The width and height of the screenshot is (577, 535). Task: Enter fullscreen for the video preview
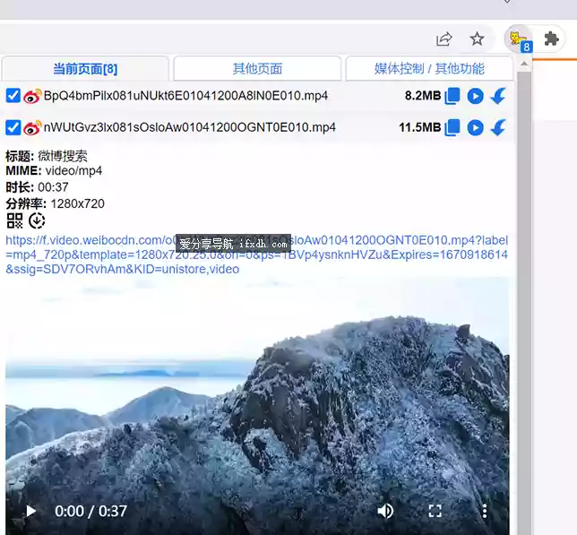point(435,511)
